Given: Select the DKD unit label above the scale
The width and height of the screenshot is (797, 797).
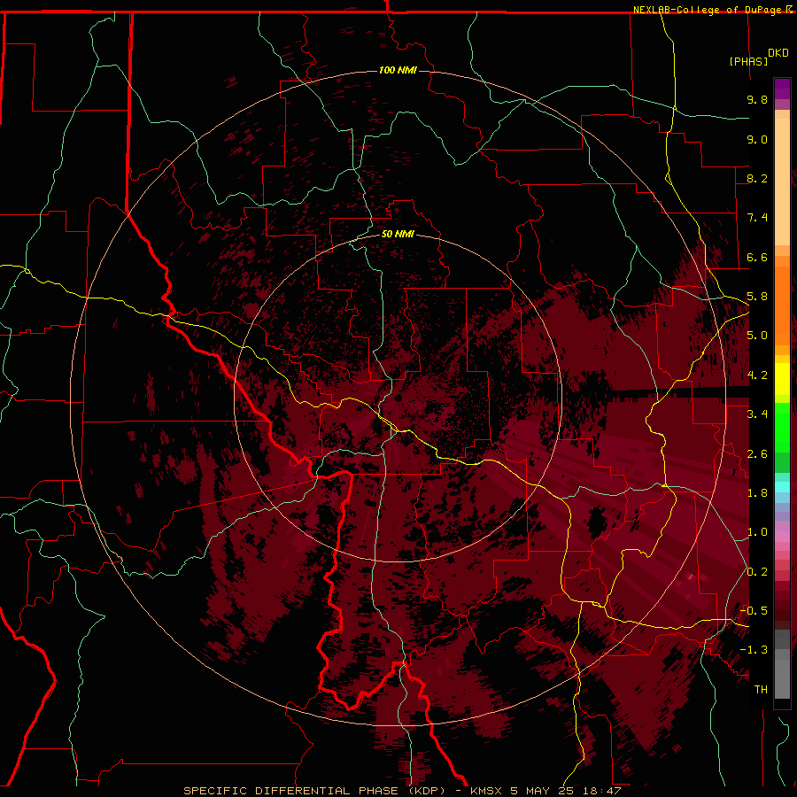Looking at the screenshot, I should 778,53.
